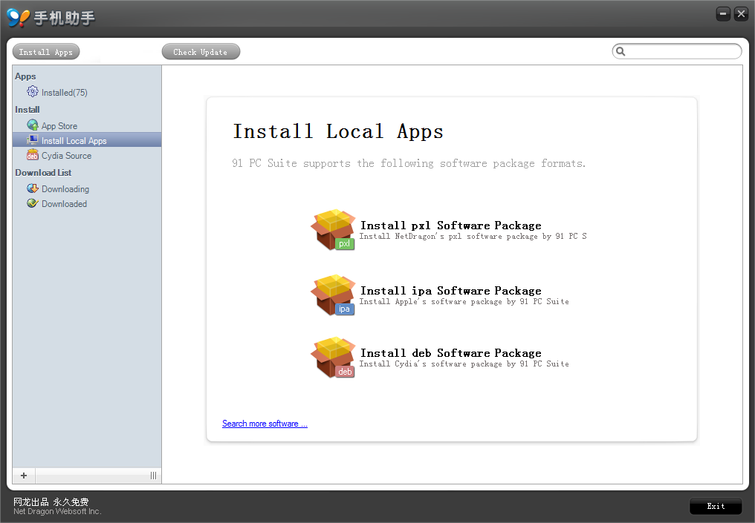Open the Downloading list

tap(65, 189)
